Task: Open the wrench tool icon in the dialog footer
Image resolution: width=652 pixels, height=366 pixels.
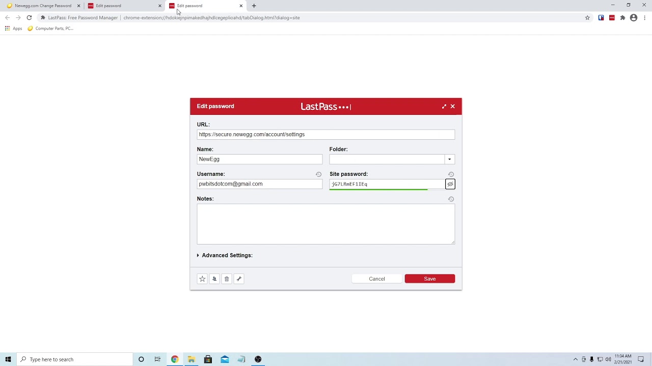Action: coord(239,279)
